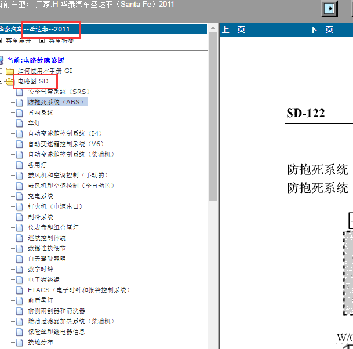Open 安全气囊系统（SRS） entry
Image resolution: width=353 pixels, height=349 pixels.
(x=59, y=92)
